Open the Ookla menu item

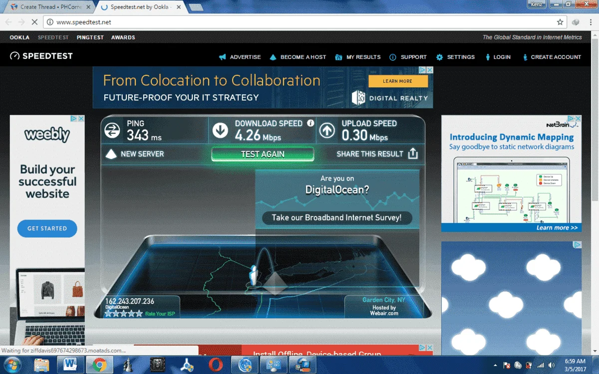pyautogui.click(x=19, y=37)
